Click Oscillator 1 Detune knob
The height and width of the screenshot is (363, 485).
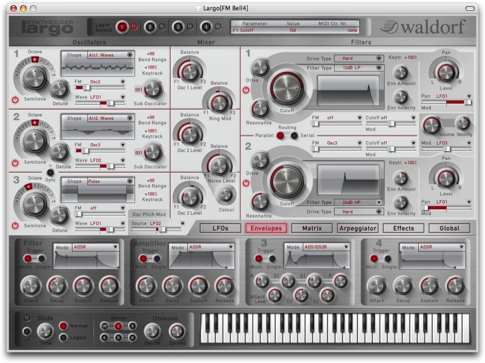(60, 89)
